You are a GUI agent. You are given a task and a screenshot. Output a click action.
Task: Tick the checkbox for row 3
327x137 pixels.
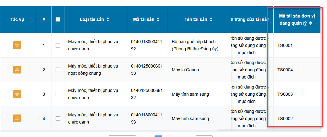(58, 94)
